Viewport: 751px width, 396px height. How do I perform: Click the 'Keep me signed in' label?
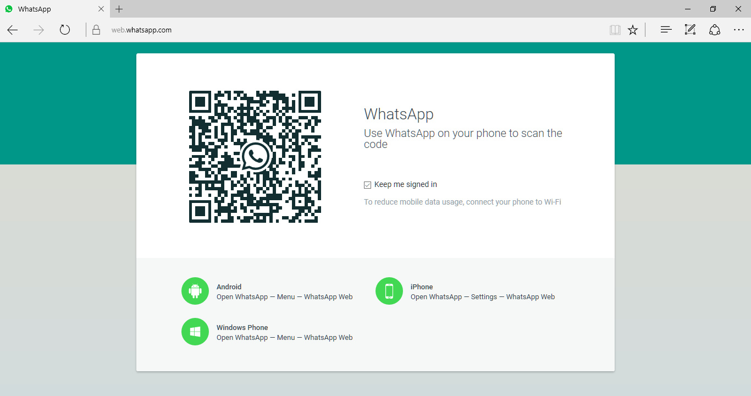[x=406, y=184]
